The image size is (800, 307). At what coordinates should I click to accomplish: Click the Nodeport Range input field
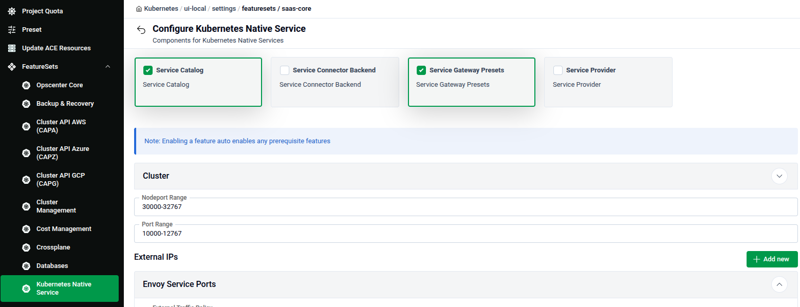466,207
